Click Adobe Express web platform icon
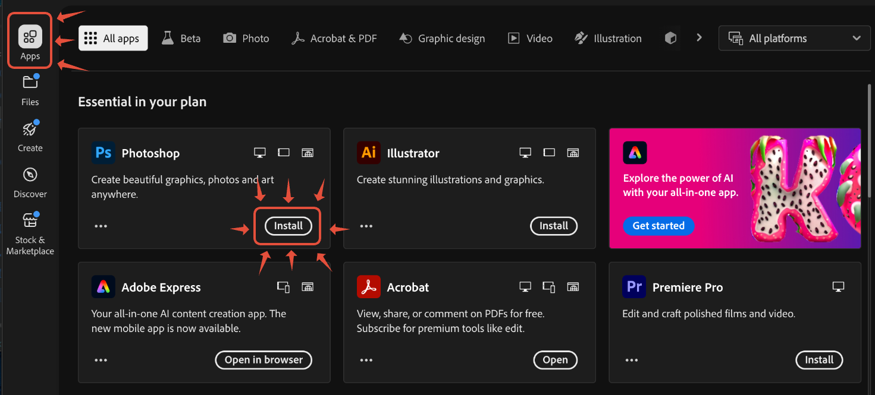The image size is (875, 395). pyautogui.click(x=307, y=287)
